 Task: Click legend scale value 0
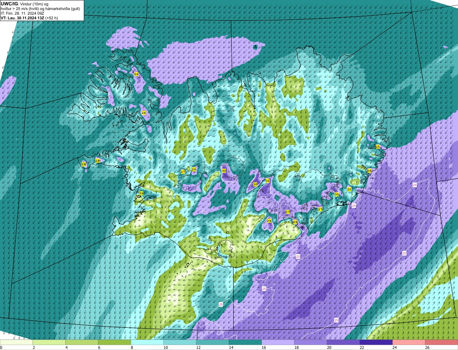(1, 347)
